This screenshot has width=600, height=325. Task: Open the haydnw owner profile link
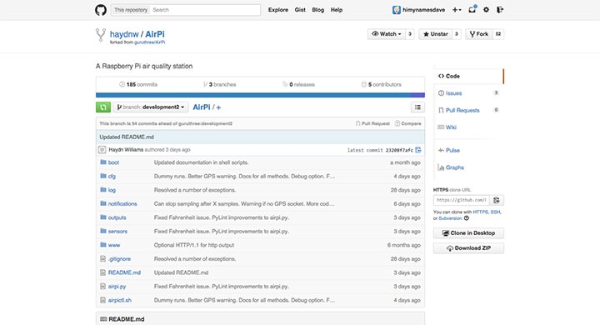[124, 34]
